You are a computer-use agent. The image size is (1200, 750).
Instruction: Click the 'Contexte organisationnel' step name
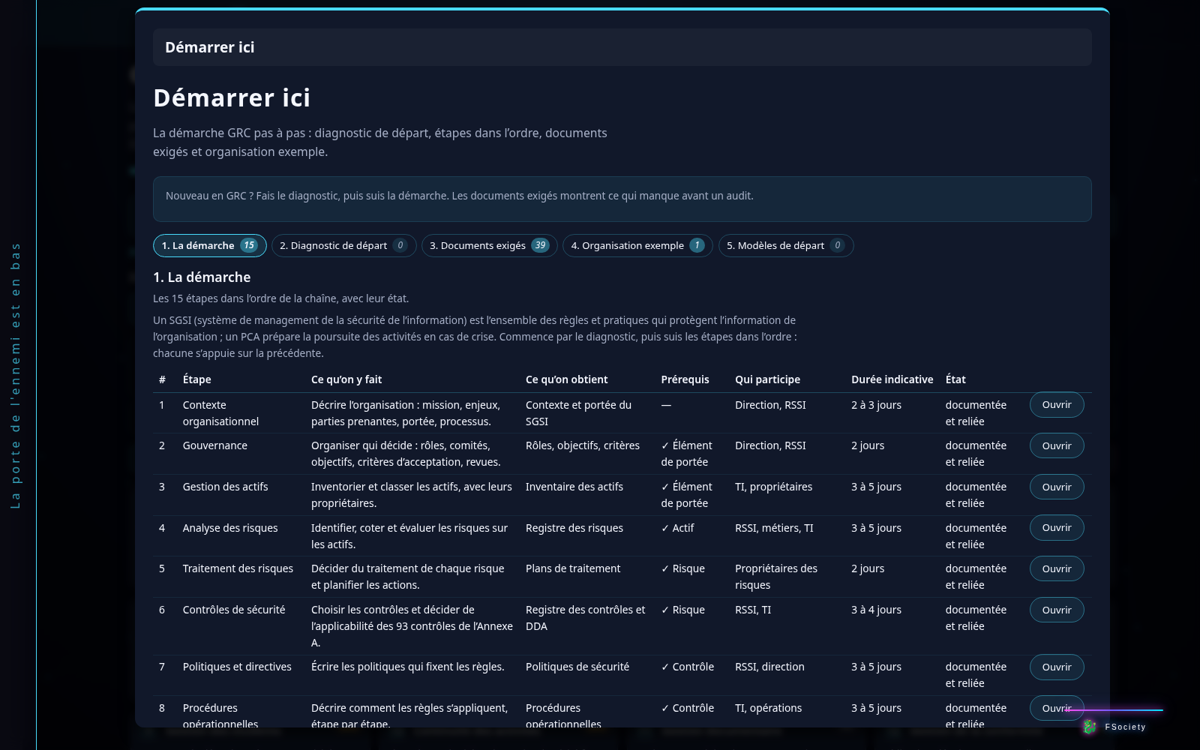220,413
